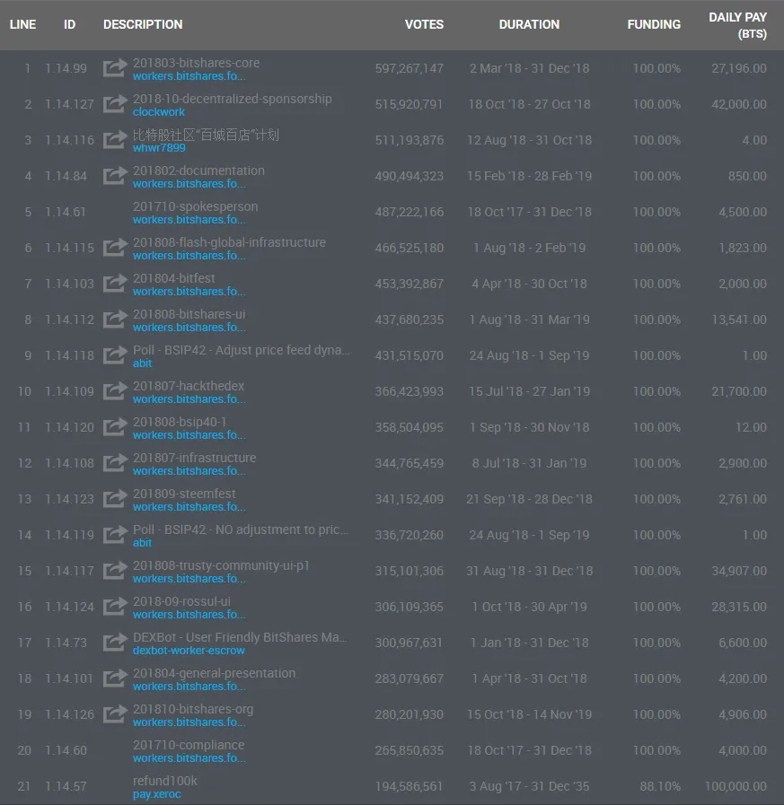Open link icon for Poll BSIP42 NO adjustment
Viewport: 784px width, 805px height.
(115, 535)
